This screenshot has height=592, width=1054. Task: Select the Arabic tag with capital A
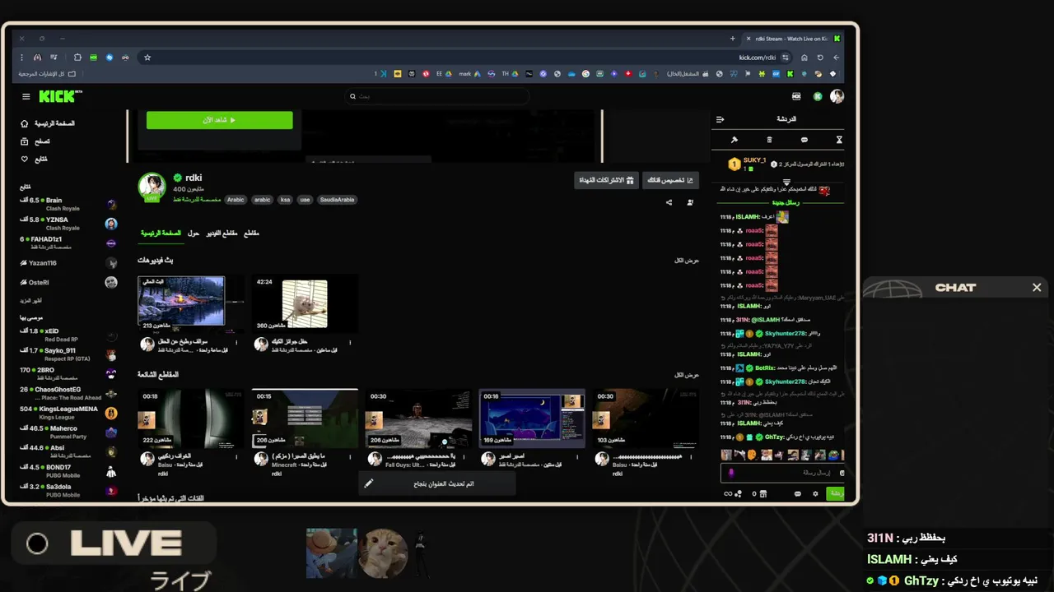(x=236, y=200)
